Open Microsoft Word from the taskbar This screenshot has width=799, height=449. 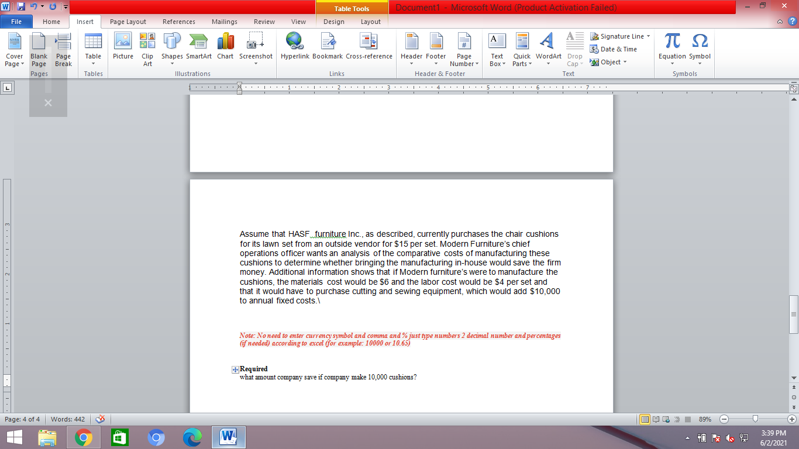228,437
